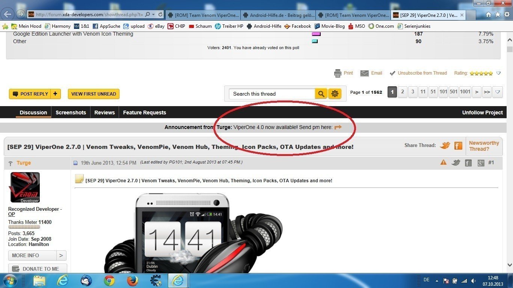Share thread via orange Twitter bird icon
This screenshot has height=288, width=513.
pos(445,145)
